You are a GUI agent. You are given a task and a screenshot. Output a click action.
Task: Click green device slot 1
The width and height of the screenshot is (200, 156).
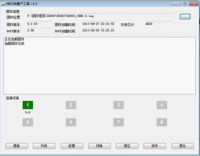(x=28, y=105)
